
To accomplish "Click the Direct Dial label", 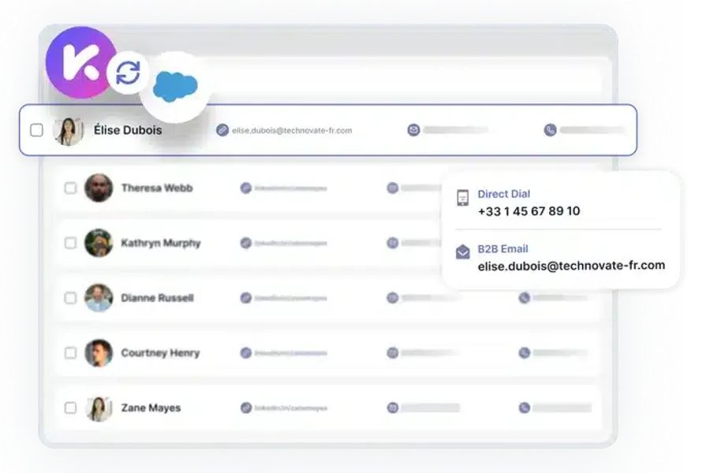I will 504,194.
